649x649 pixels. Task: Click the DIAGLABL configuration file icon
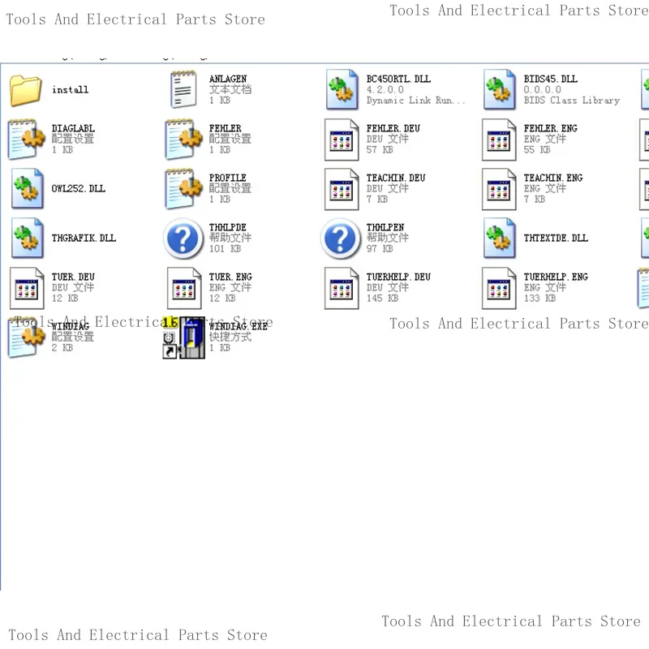[27, 139]
